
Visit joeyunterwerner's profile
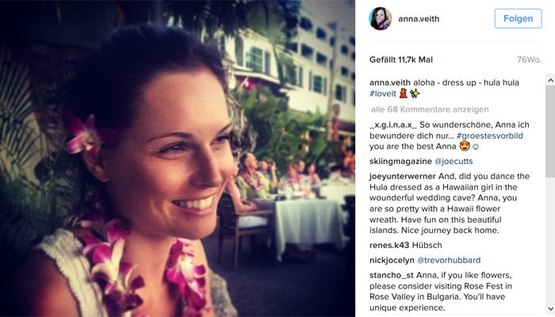click(x=403, y=176)
